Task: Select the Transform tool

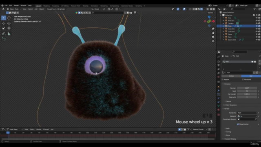Action: pyautogui.click(x=9, y=28)
